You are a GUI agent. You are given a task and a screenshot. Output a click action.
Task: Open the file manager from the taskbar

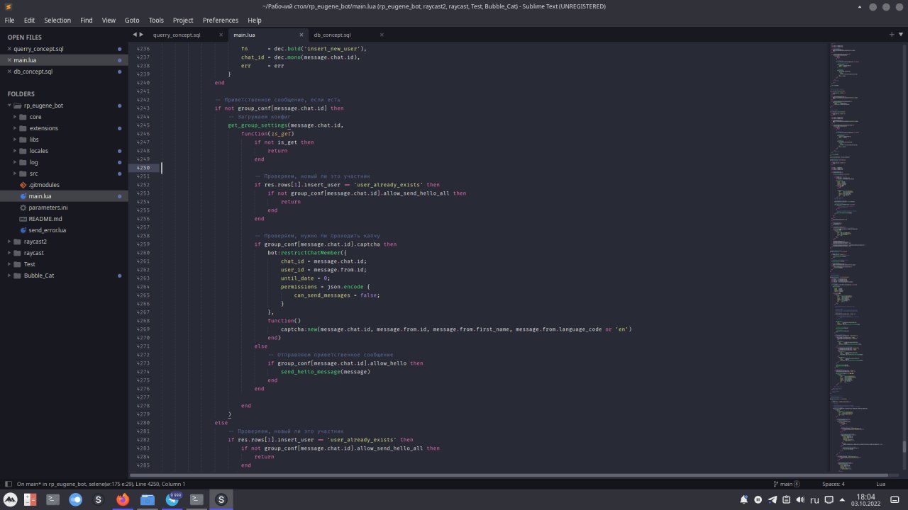tap(147, 499)
